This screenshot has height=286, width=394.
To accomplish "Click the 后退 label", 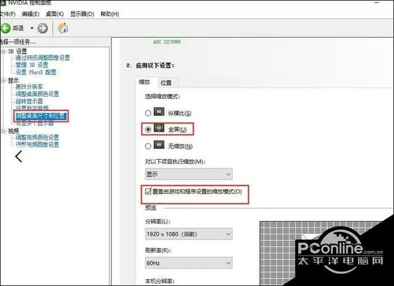I will 18,28.
